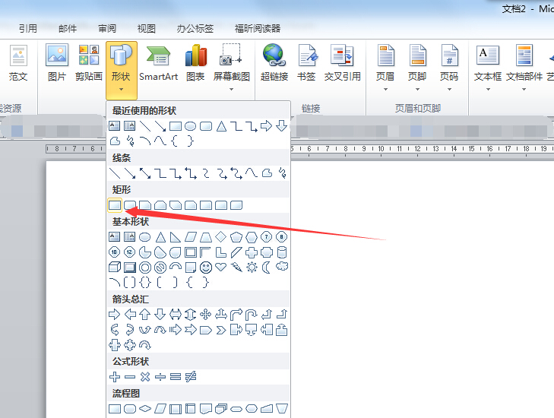Select the equal sign under 公式形状

coord(176,377)
